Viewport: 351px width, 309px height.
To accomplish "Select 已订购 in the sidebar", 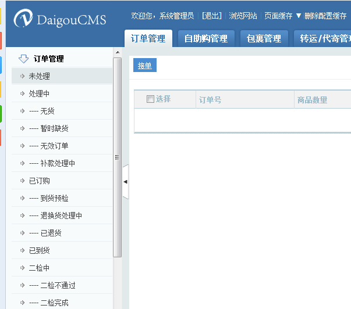I will [62, 181].
